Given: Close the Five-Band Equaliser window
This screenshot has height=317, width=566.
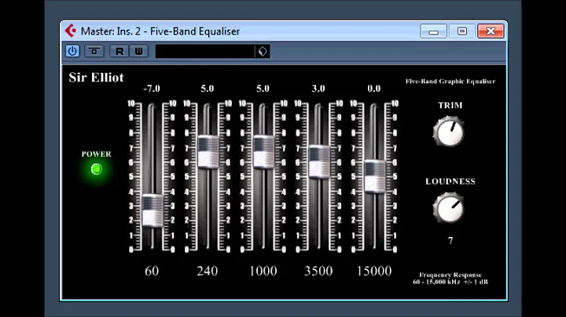Looking at the screenshot, I should (491, 31).
